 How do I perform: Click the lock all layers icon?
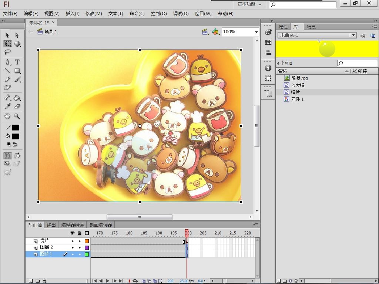(x=80, y=233)
